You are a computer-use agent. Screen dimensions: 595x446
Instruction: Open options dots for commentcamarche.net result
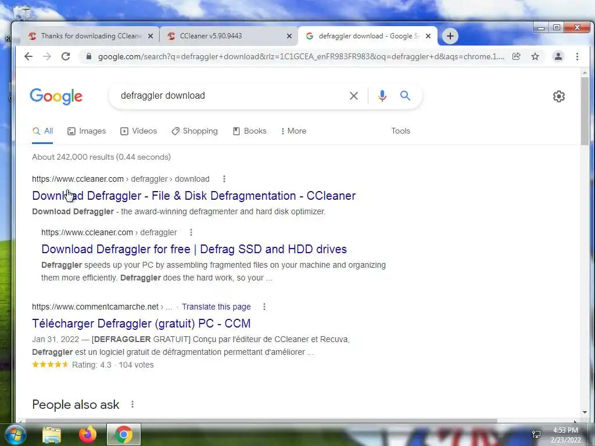point(264,307)
